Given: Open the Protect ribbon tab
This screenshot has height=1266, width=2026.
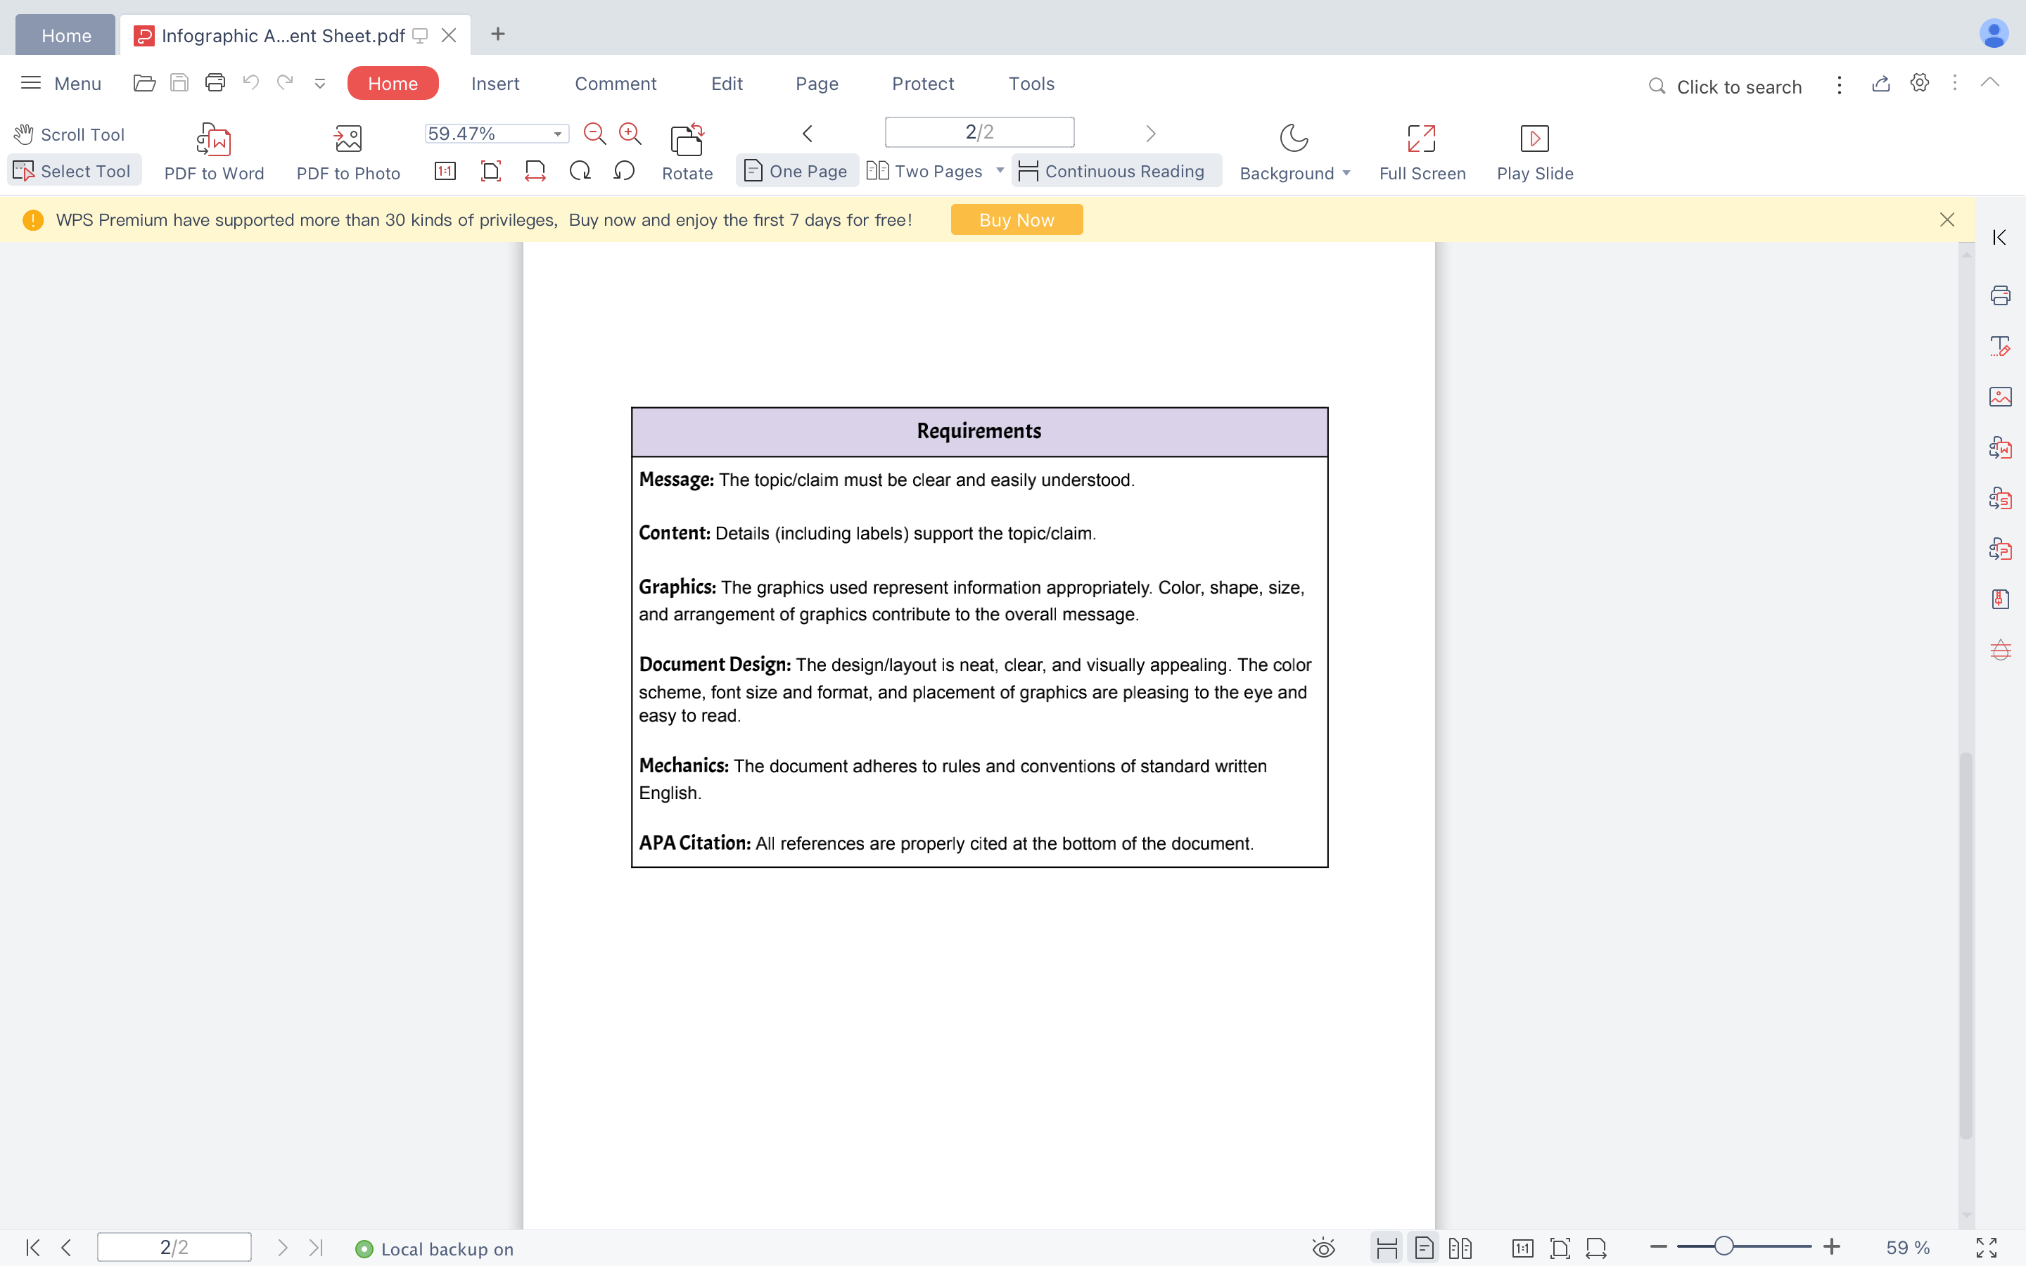Looking at the screenshot, I should [x=922, y=83].
